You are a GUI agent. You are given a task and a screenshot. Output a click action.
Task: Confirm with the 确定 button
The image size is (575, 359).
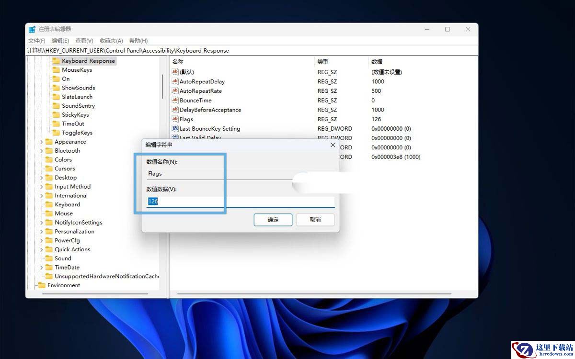(273, 220)
